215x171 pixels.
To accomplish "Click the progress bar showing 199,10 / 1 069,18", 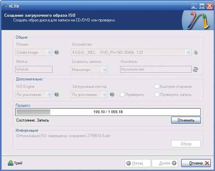I will 108,112.
